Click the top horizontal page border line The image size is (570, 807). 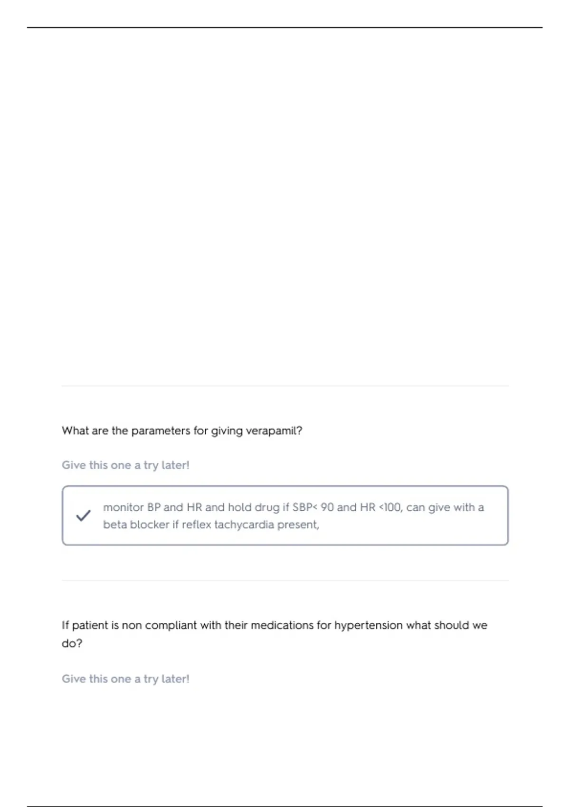point(285,28)
